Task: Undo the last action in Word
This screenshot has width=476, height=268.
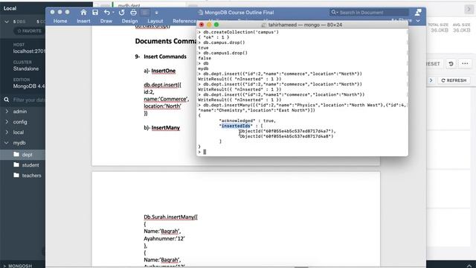Action: [107, 12]
